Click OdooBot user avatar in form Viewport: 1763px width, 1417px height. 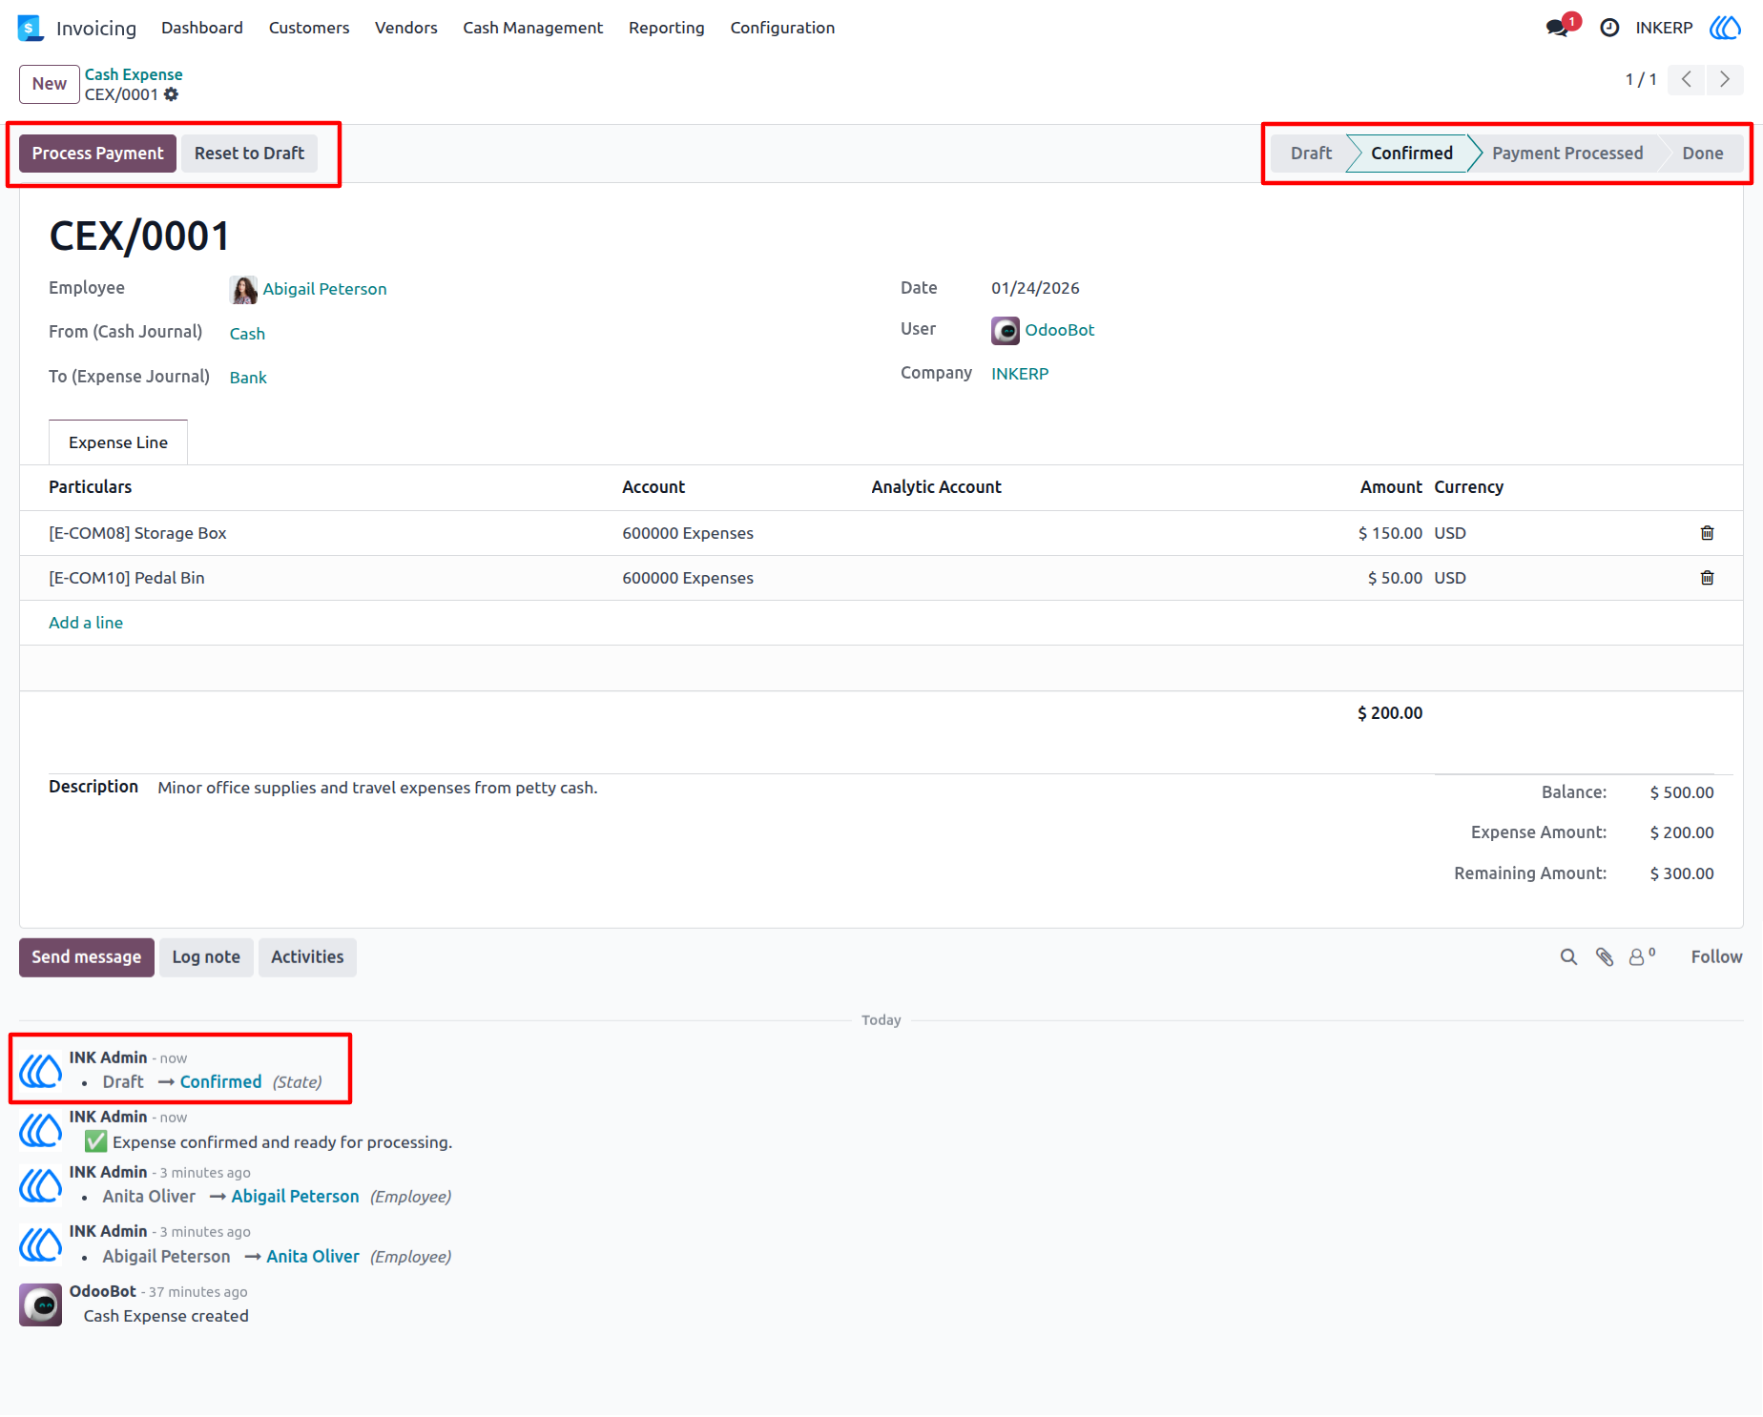(1006, 330)
